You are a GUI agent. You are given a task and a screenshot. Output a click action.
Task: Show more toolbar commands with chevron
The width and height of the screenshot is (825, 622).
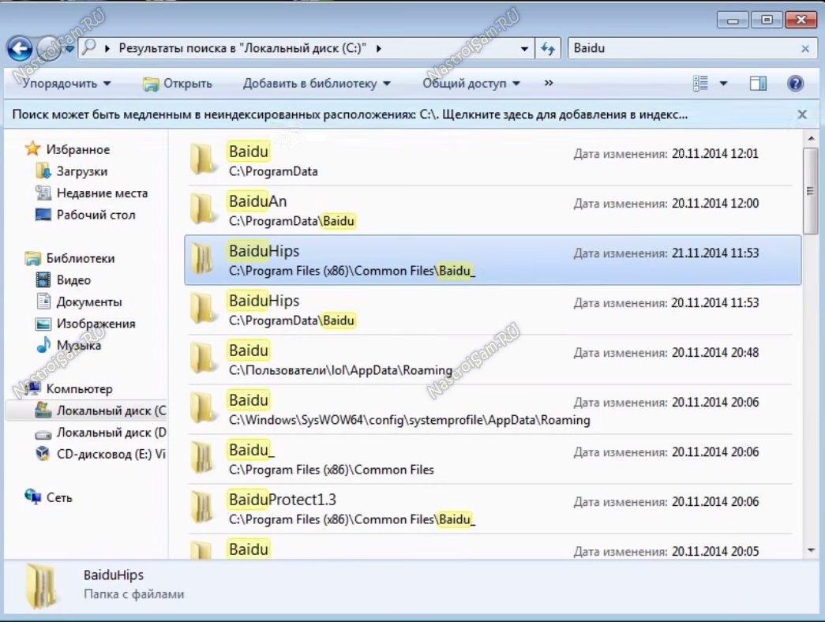pos(549,83)
